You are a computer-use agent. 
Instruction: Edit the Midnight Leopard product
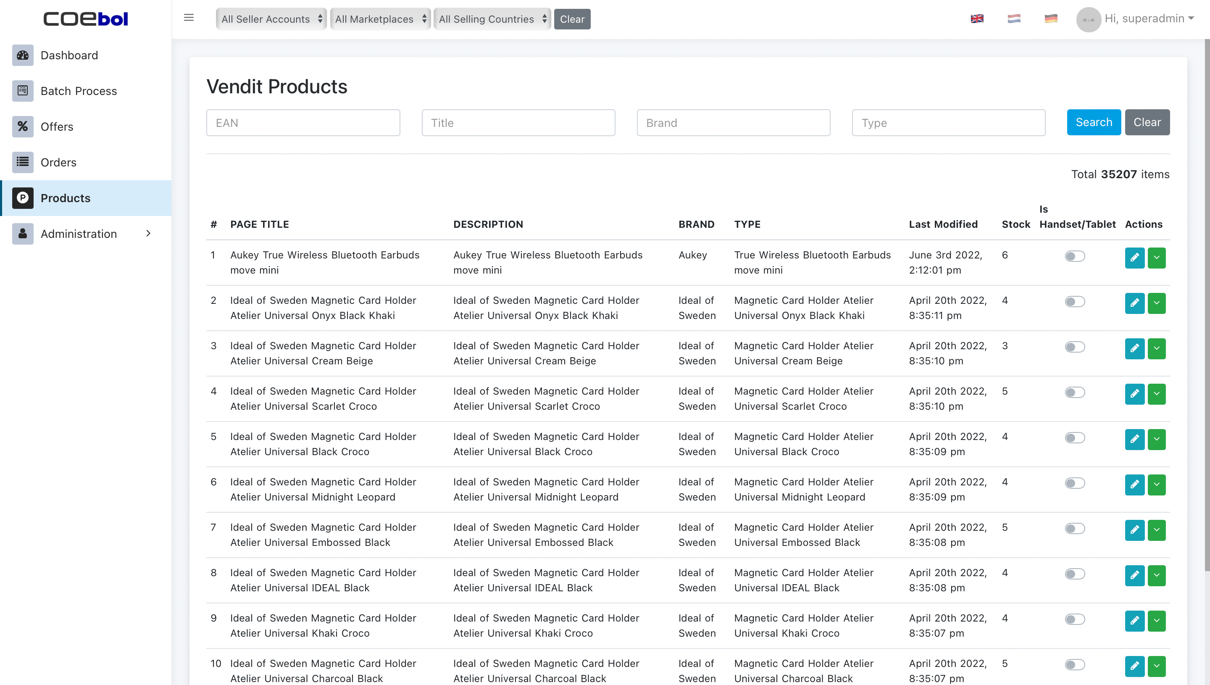click(x=1134, y=485)
